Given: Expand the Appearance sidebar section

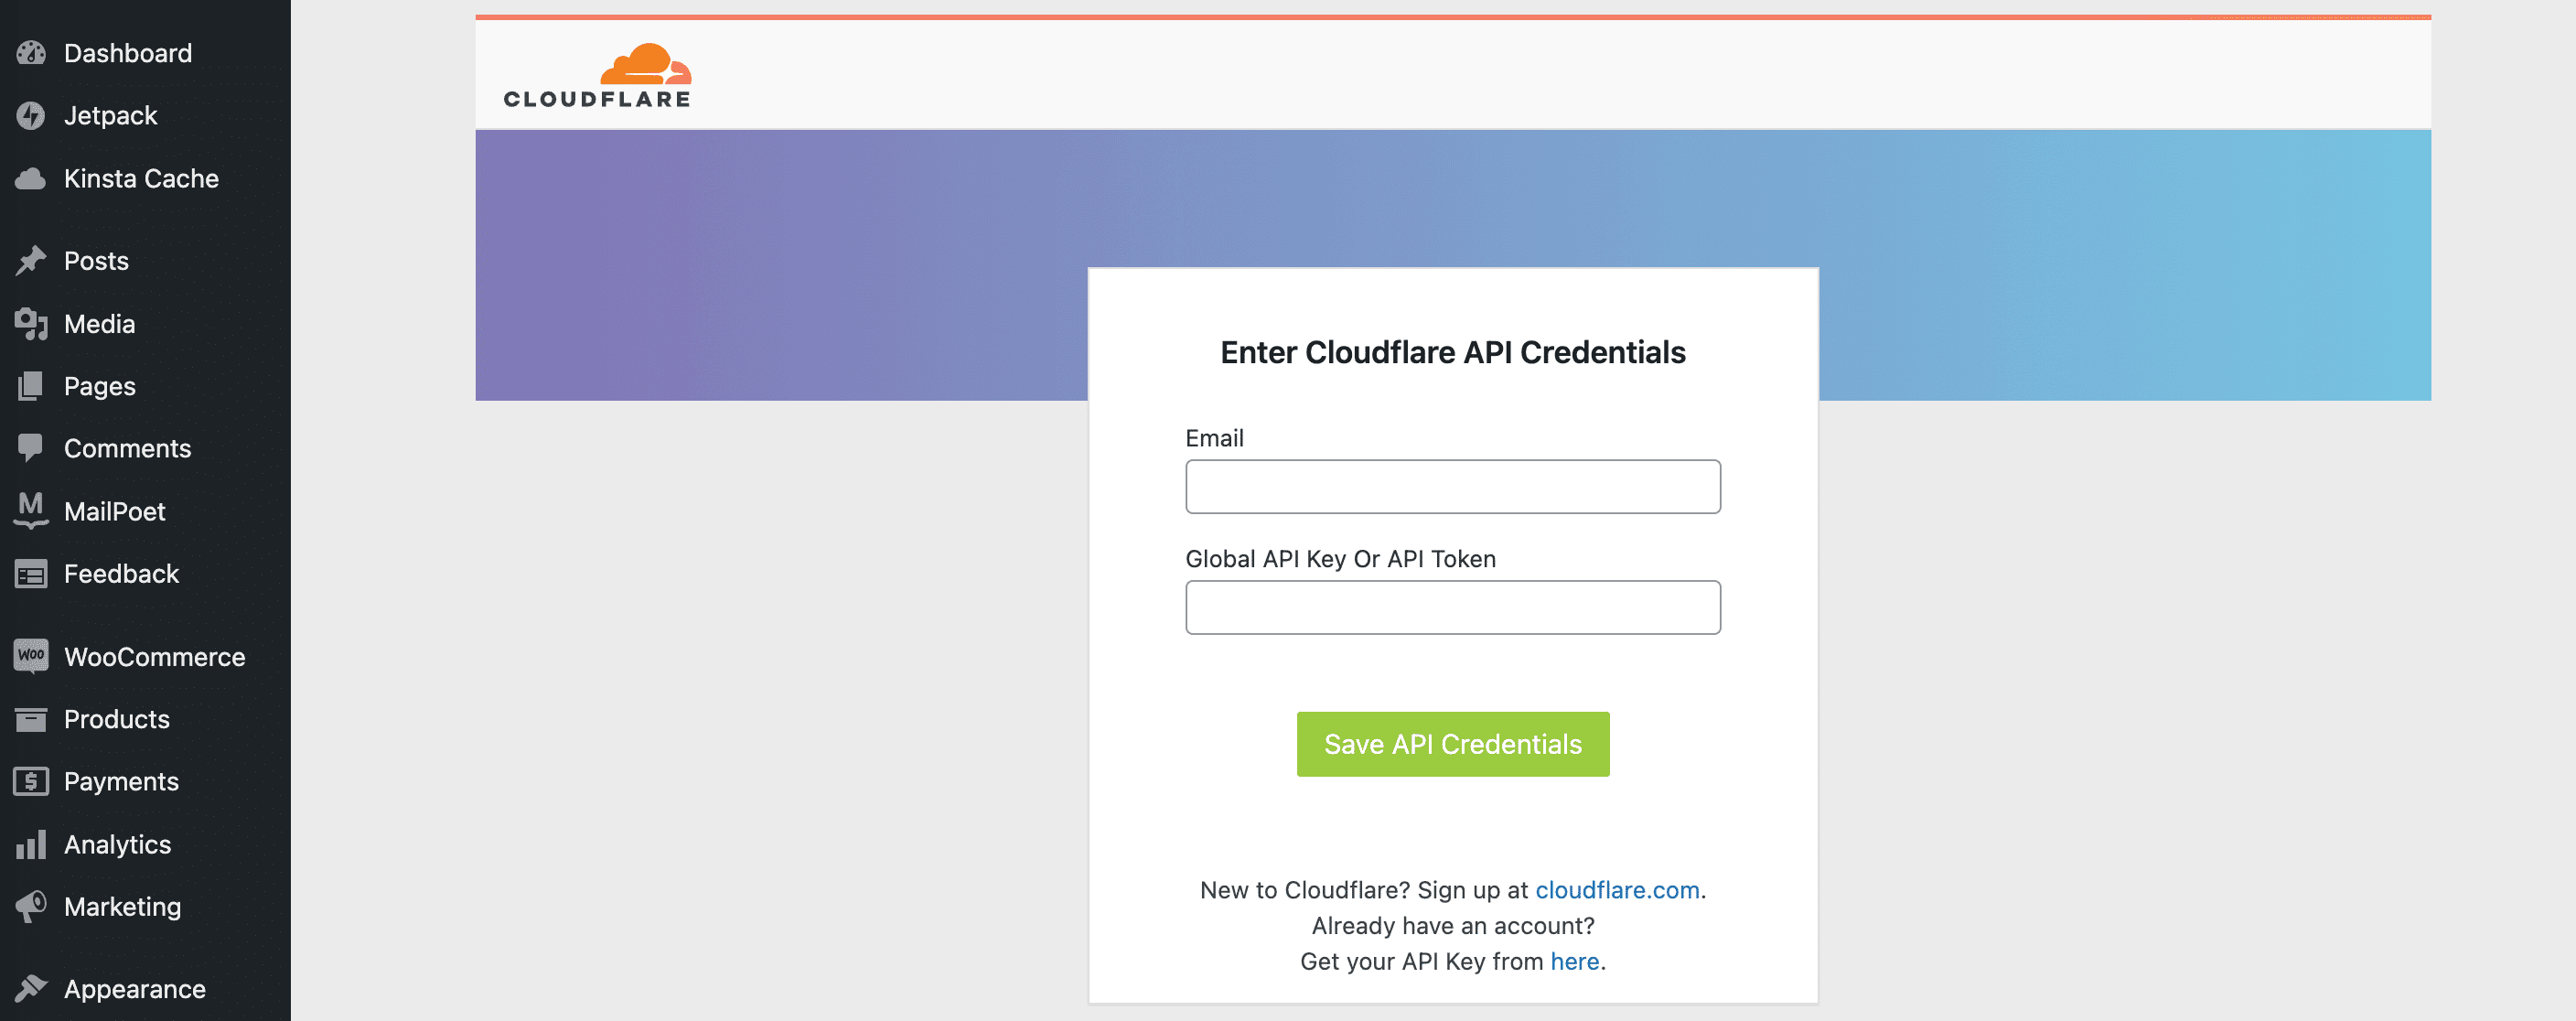Looking at the screenshot, I should click(133, 988).
